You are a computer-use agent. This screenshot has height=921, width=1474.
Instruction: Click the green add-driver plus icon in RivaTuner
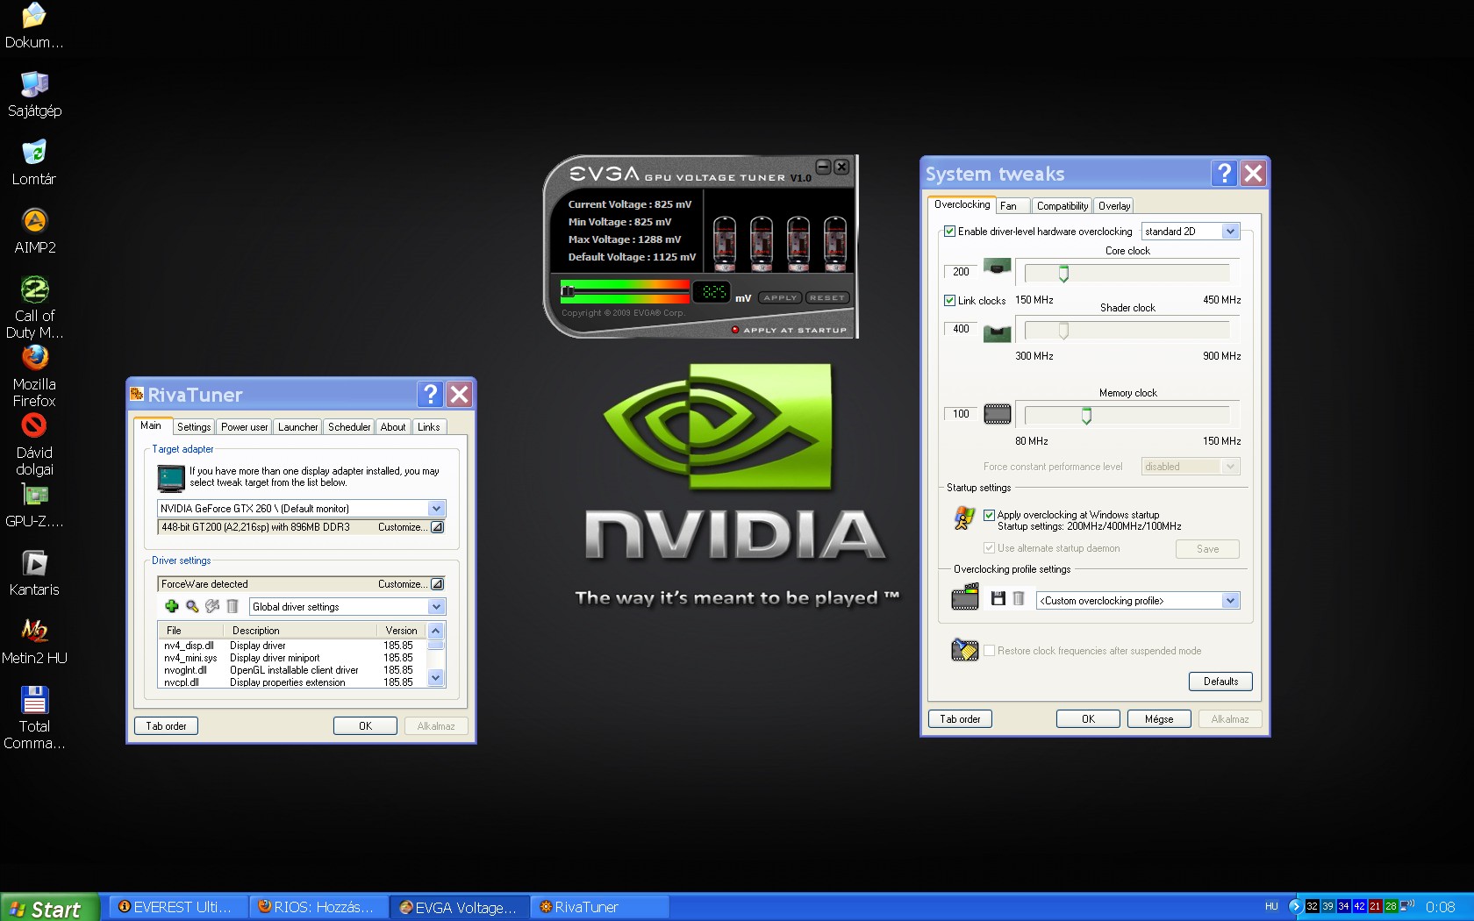172,606
